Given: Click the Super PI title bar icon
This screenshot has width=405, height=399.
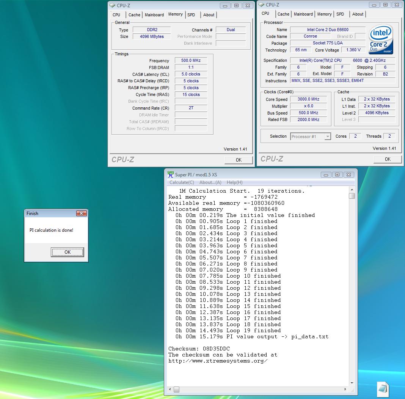Looking at the screenshot, I should (x=171, y=174).
